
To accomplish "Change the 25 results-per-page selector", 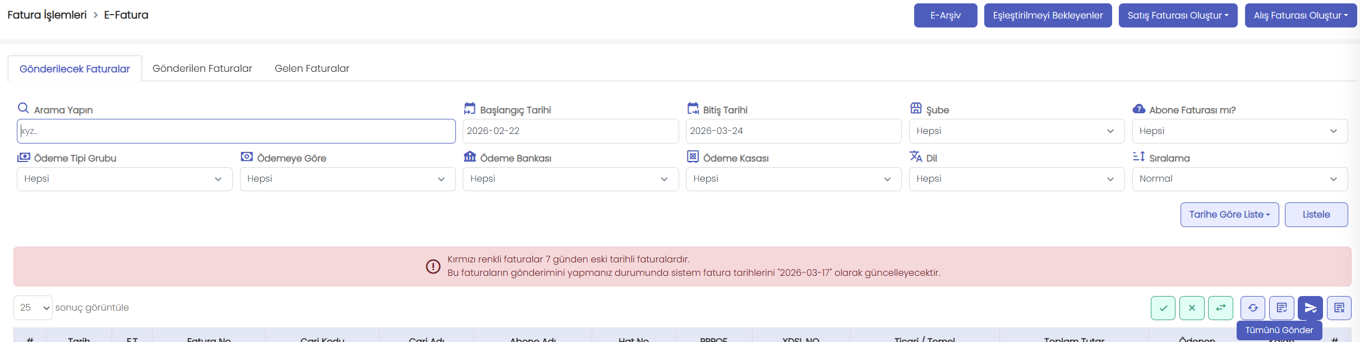I will (x=33, y=308).
